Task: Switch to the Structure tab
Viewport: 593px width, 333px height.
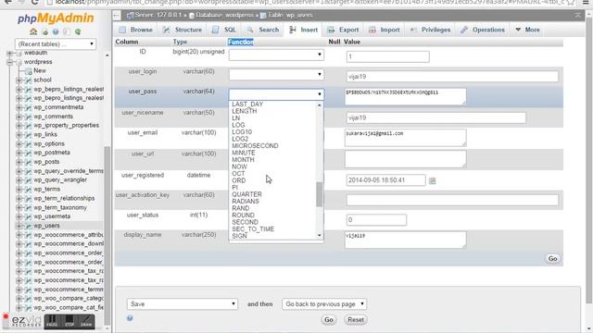Action: click(x=183, y=30)
